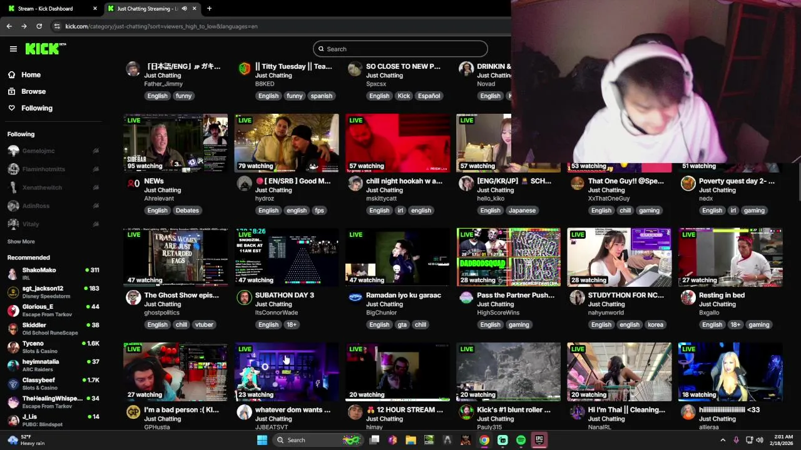Open Following in sidebar

37,108
